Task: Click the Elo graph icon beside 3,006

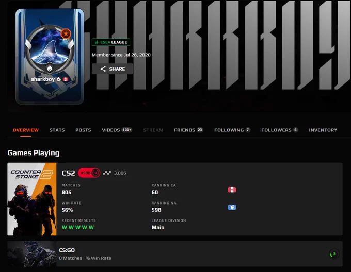Action: pos(107,173)
